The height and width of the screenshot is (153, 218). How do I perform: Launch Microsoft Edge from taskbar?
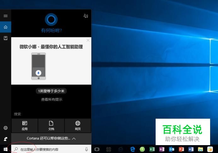pos(133,150)
